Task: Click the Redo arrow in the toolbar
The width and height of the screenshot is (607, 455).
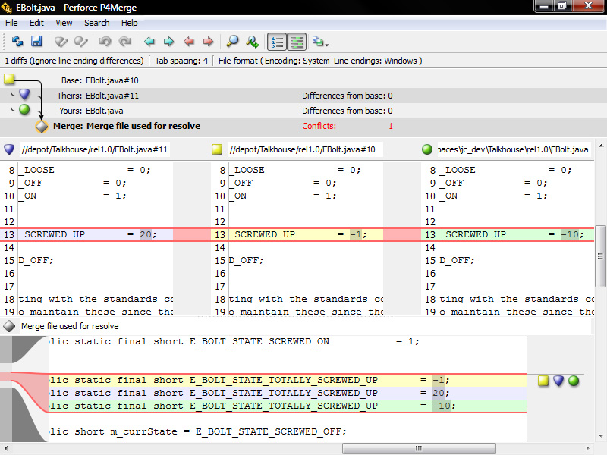Action: (x=125, y=42)
